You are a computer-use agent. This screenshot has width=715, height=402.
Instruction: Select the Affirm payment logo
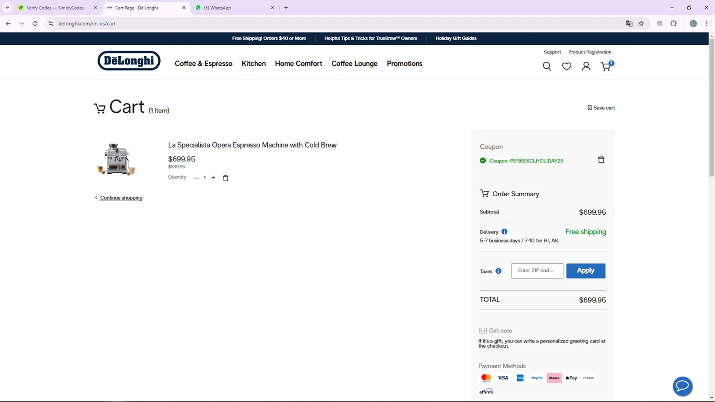coord(486,392)
